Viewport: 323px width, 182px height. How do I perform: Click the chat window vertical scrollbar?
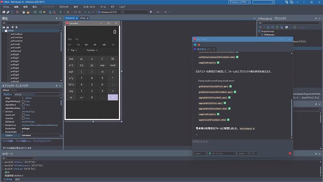[x=292, y=119]
